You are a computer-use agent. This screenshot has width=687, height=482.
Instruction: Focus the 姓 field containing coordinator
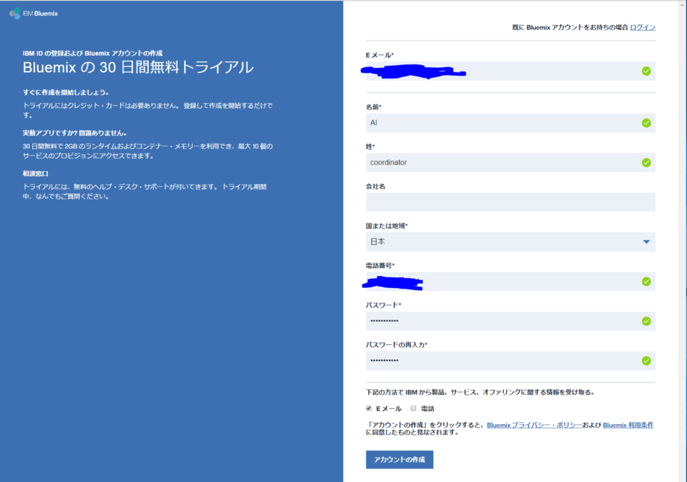pyautogui.click(x=511, y=162)
